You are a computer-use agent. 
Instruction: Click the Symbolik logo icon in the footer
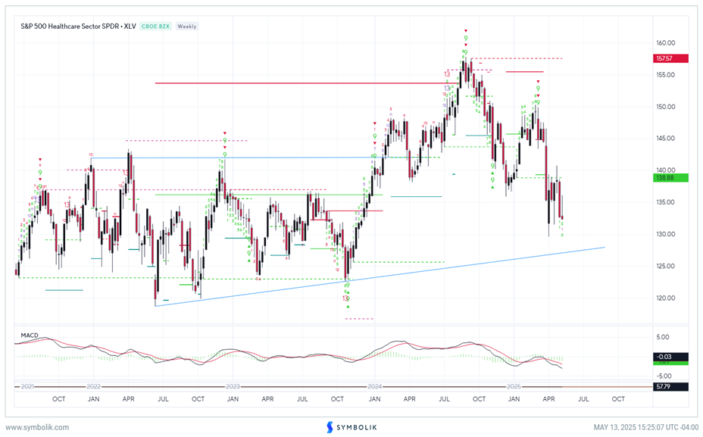pos(330,427)
